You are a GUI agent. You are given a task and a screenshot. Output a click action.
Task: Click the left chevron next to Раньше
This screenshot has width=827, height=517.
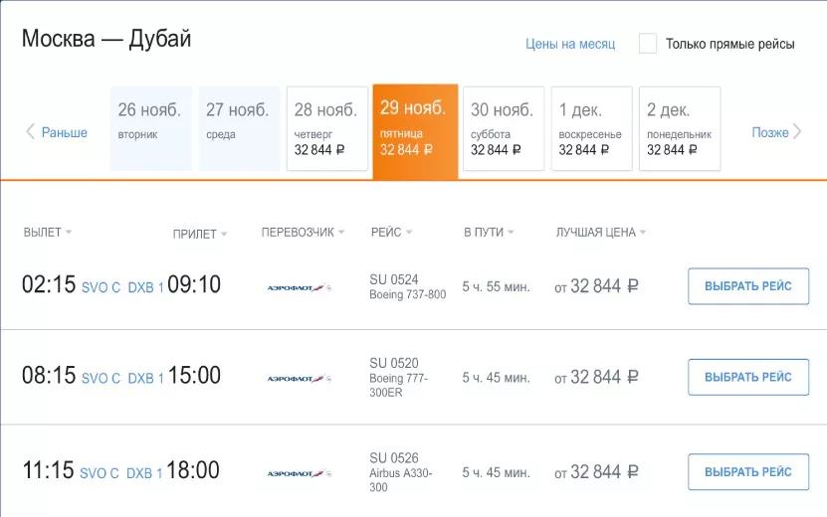[31, 132]
